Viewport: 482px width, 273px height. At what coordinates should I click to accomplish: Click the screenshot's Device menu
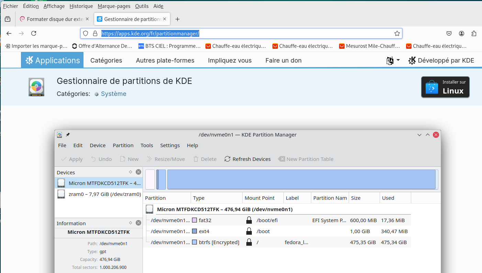point(98,145)
